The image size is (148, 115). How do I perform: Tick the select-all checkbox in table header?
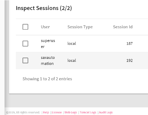pos(25,27)
